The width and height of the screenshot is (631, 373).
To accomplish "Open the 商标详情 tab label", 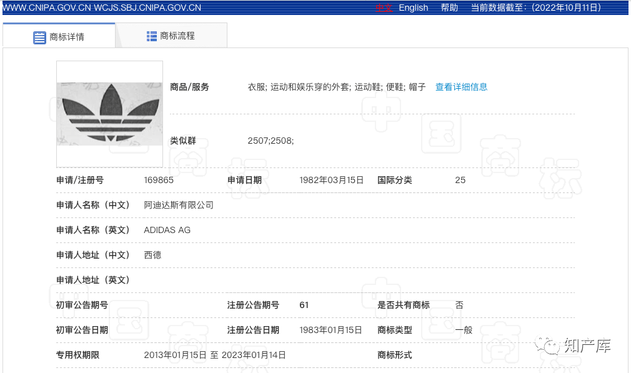I will coord(67,37).
